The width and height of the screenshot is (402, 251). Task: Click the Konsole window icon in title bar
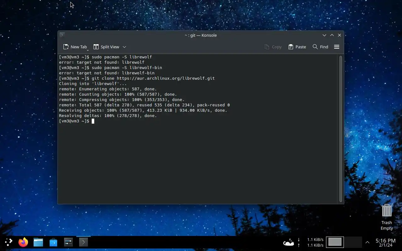click(x=62, y=35)
